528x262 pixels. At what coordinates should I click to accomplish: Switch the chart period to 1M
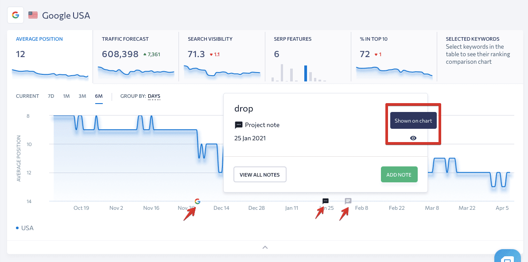[x=66, y=96]
